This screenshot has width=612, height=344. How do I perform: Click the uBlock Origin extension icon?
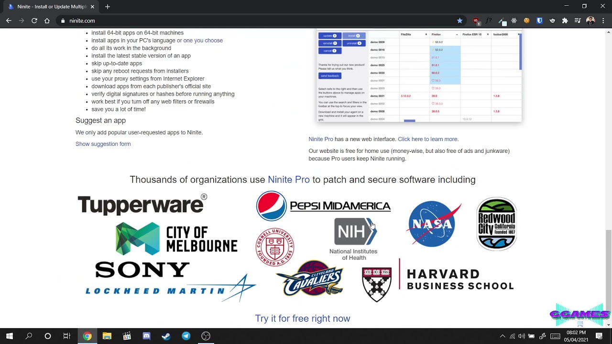tap(476, 21)
